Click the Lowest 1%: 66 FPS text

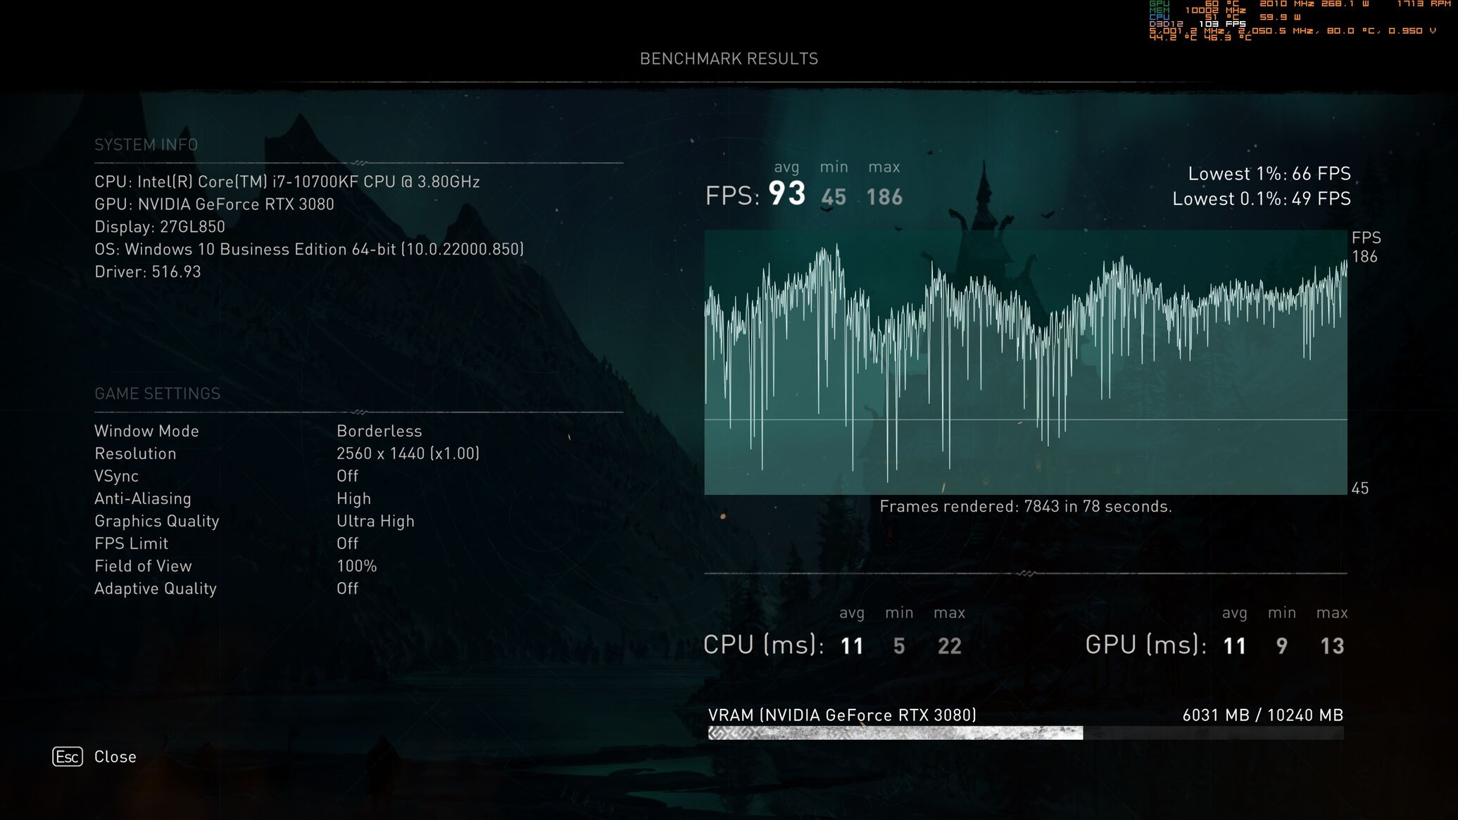click(x=1269, y=174)
